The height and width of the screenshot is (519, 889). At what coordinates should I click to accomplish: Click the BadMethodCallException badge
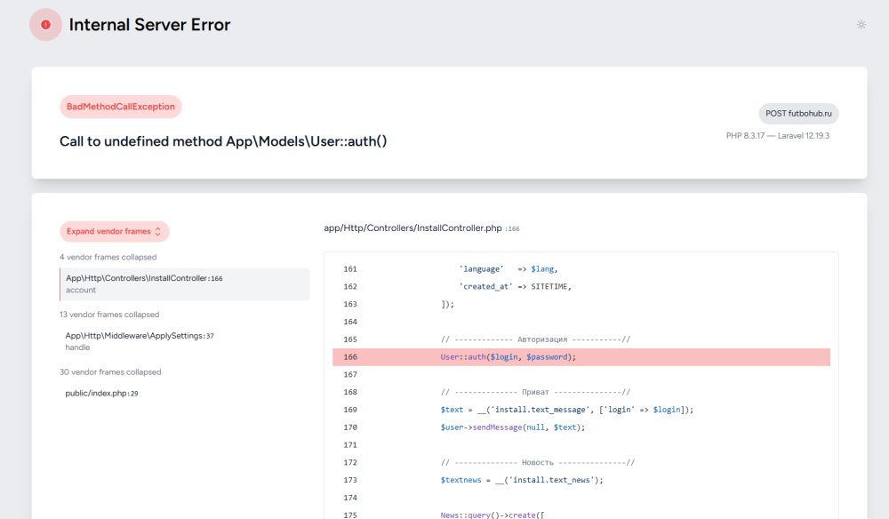point(121,107)
